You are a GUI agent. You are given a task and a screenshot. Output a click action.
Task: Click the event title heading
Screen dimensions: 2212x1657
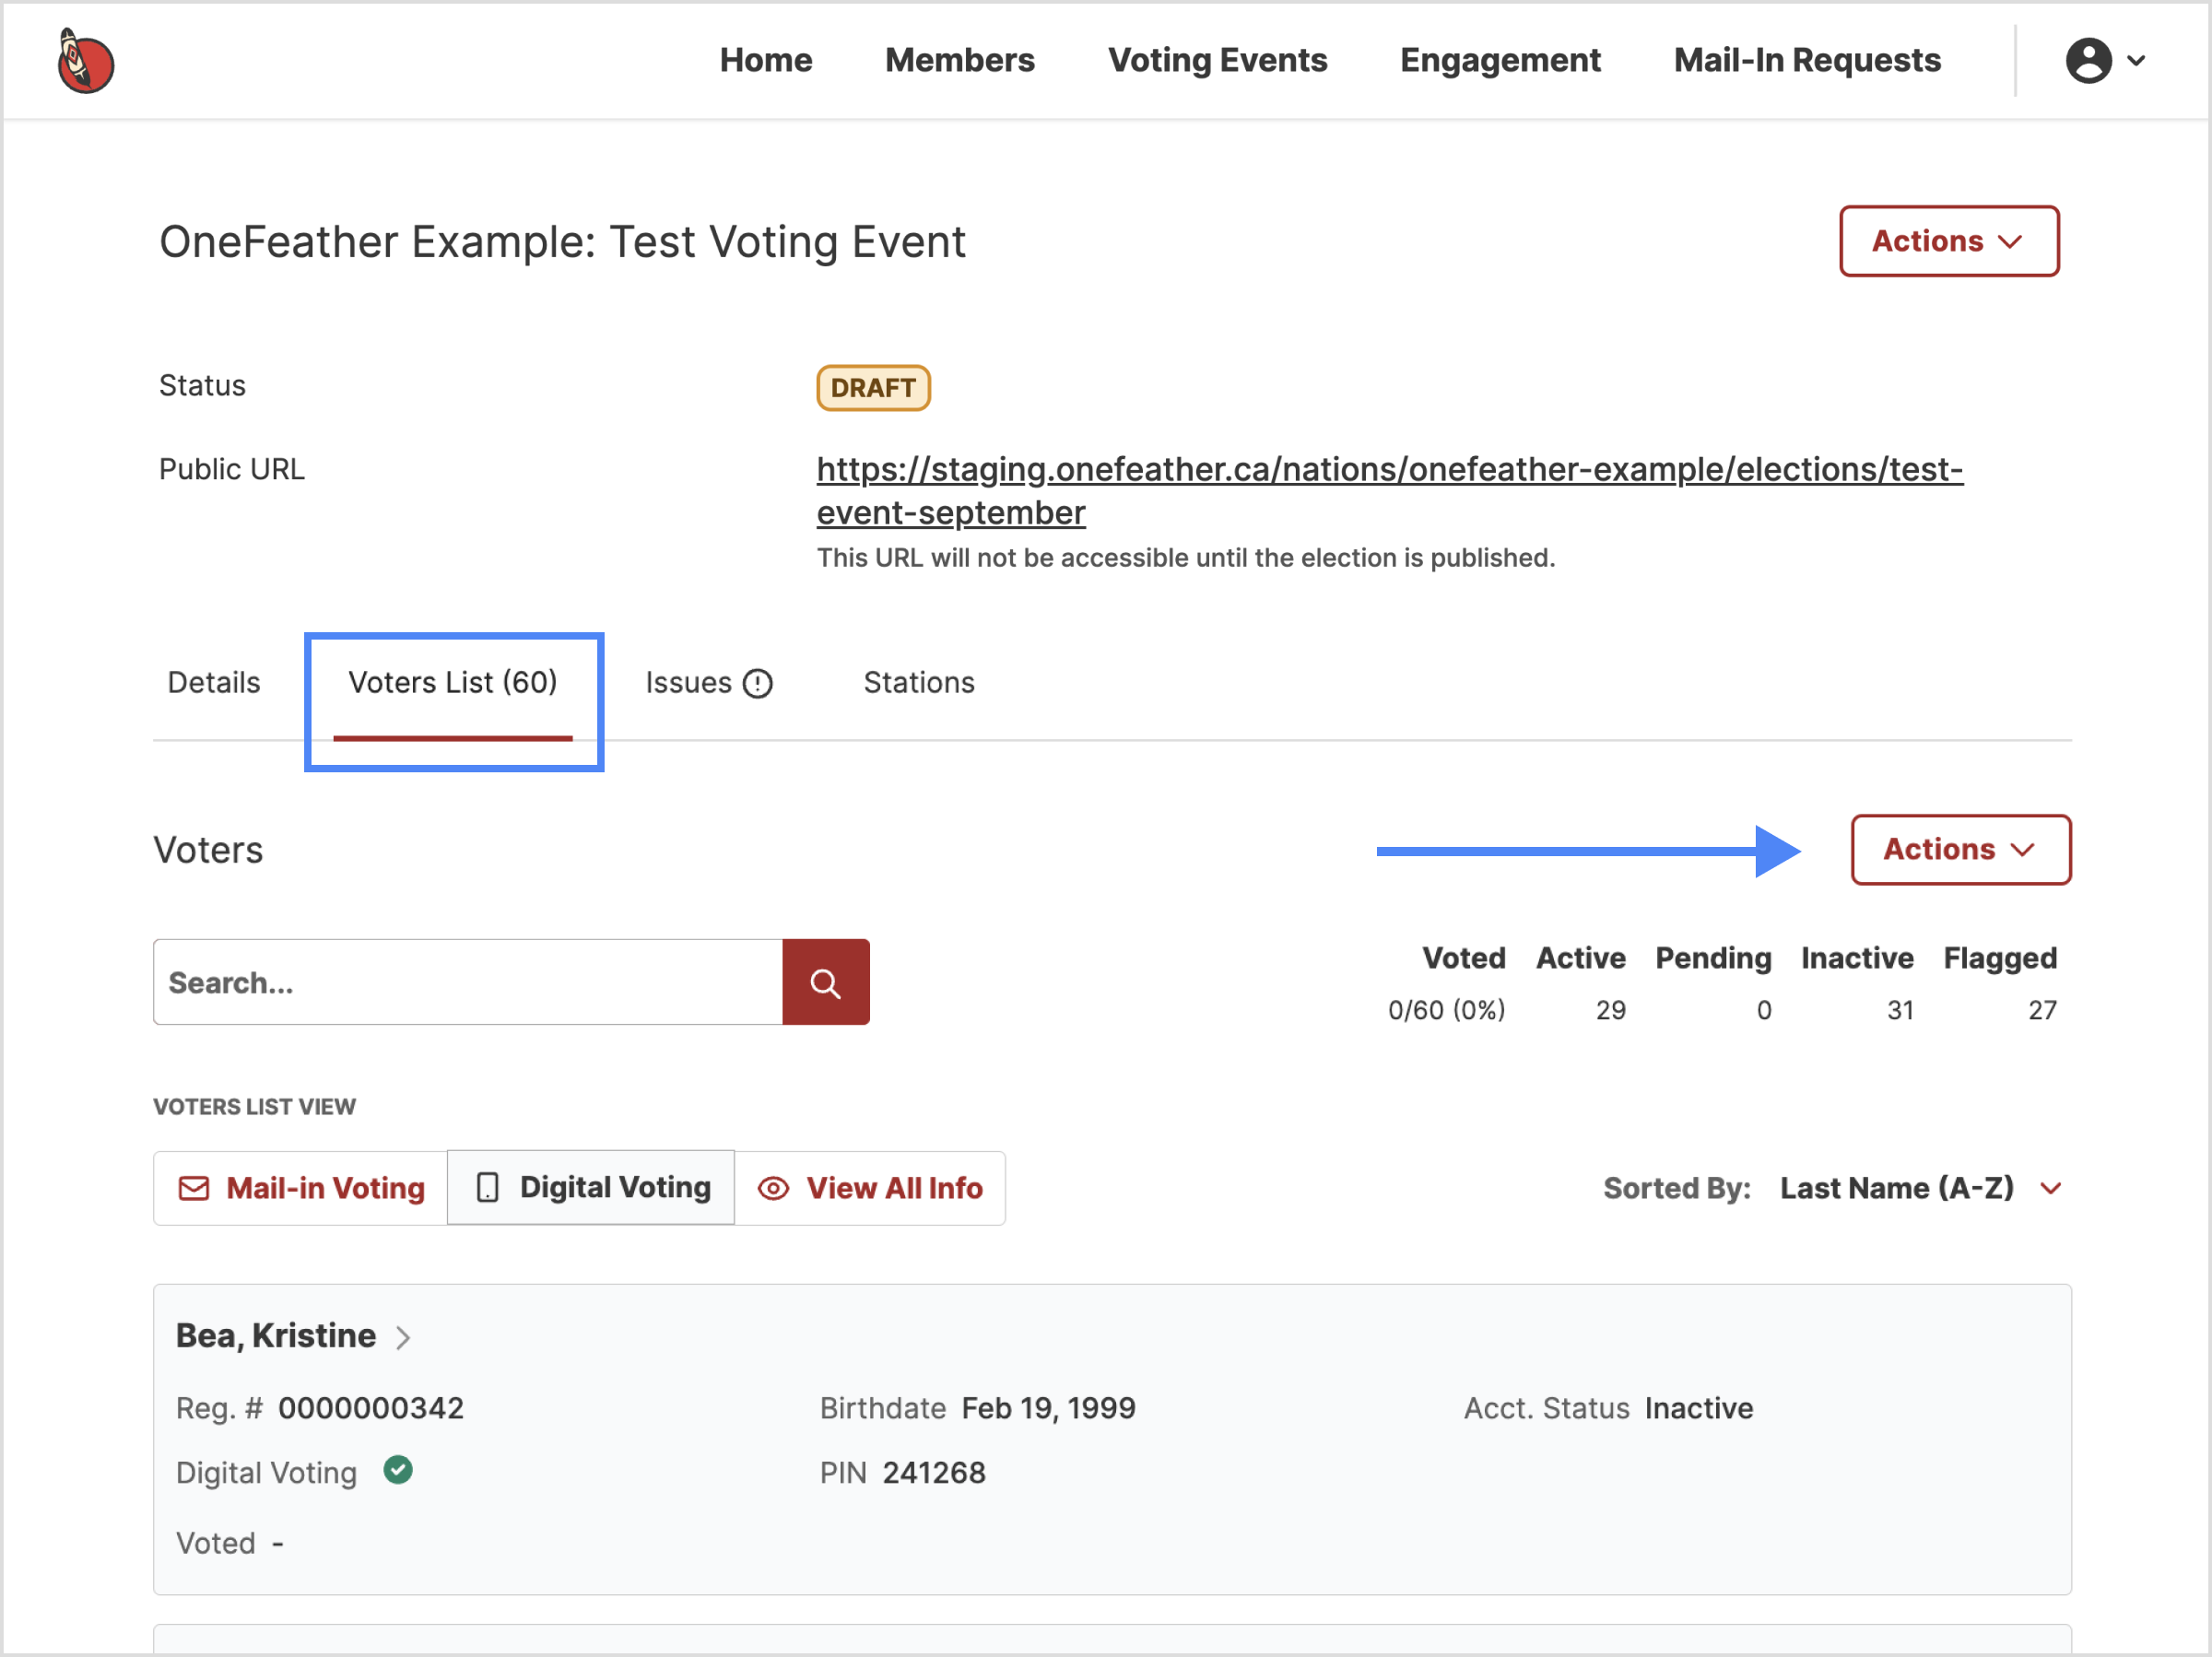coord(562,242)
